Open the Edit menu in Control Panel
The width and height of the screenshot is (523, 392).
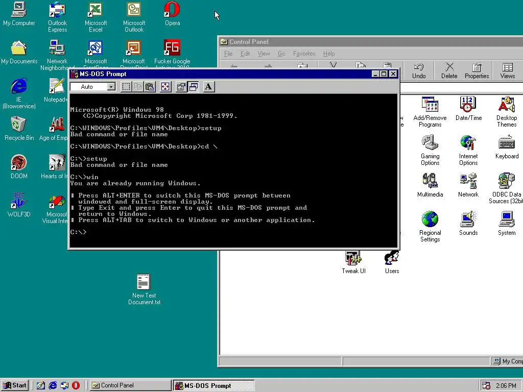245,54
